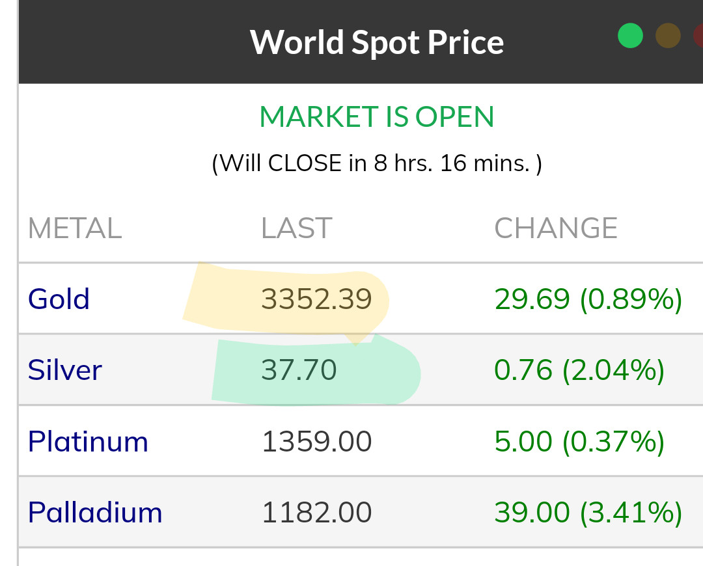Click the CHANGE column header

click(x=556, y=228)
